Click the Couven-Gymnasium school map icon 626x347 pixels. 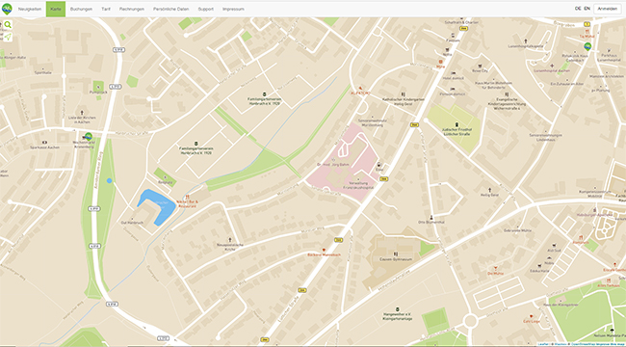(396, 254)
